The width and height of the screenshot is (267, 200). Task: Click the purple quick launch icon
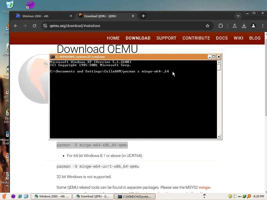(13, 196)
